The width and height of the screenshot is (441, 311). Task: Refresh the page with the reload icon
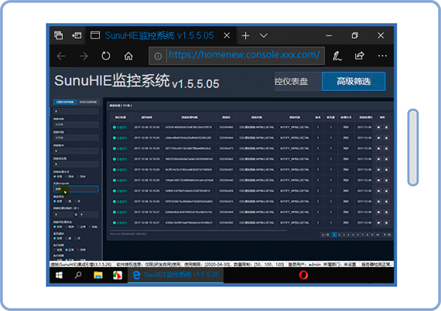[106, 56]
